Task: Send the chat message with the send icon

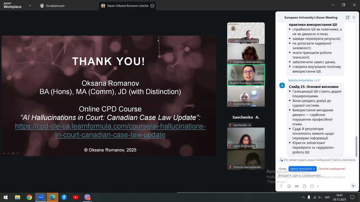Action: (353, 186)
